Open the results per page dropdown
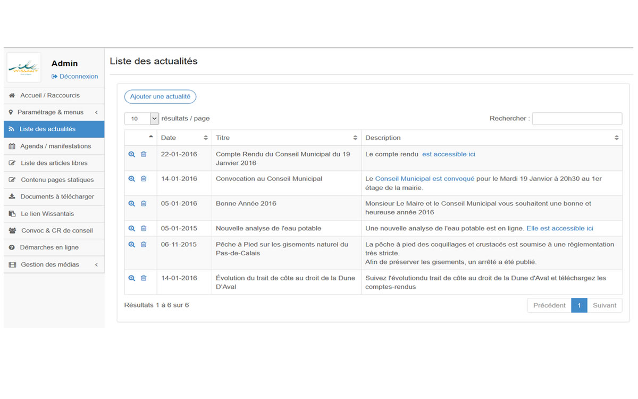 tap(141, 119)
